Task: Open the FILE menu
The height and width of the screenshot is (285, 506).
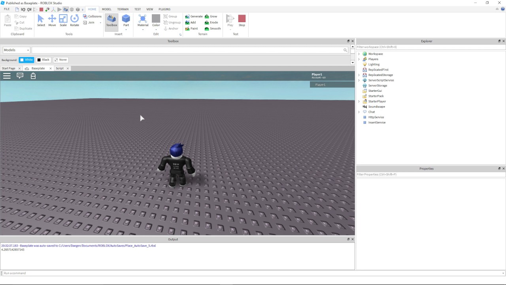Action: point(7,9)
